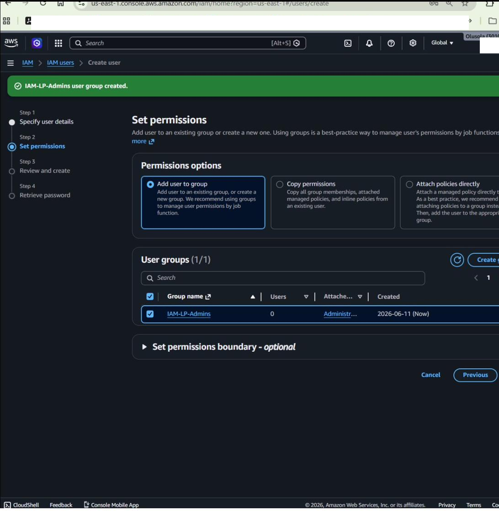Select Step 2 Set permissions

42,146
